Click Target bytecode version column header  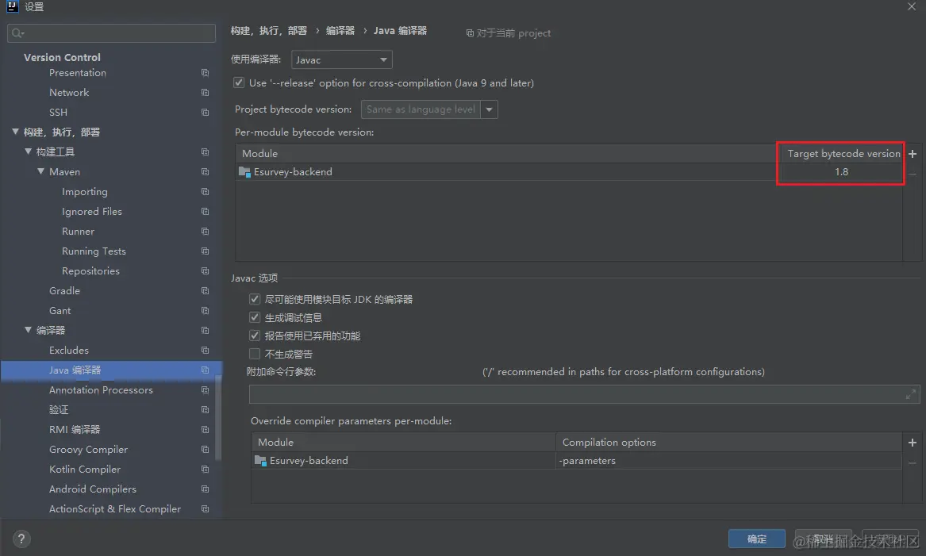[843, 153]
